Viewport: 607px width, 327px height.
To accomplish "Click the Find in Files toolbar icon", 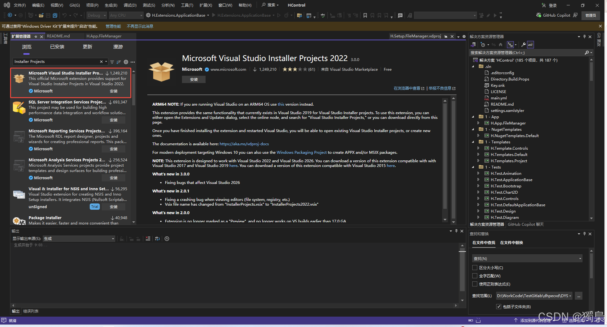I will pyautogui.click(x=299, y=15).
